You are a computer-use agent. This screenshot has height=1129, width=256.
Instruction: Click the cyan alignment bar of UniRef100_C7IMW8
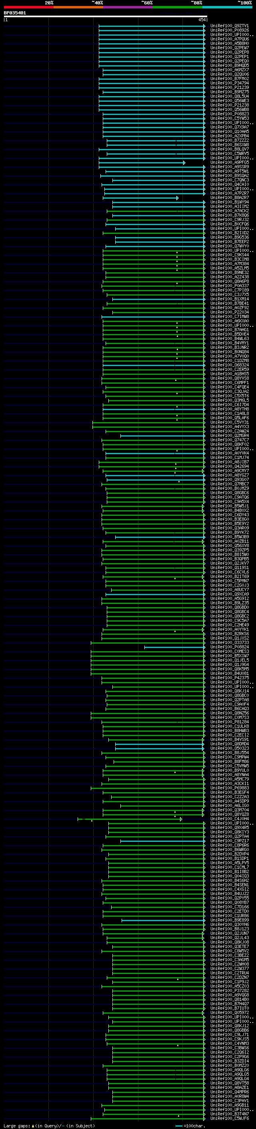click(x=153, y=316)
